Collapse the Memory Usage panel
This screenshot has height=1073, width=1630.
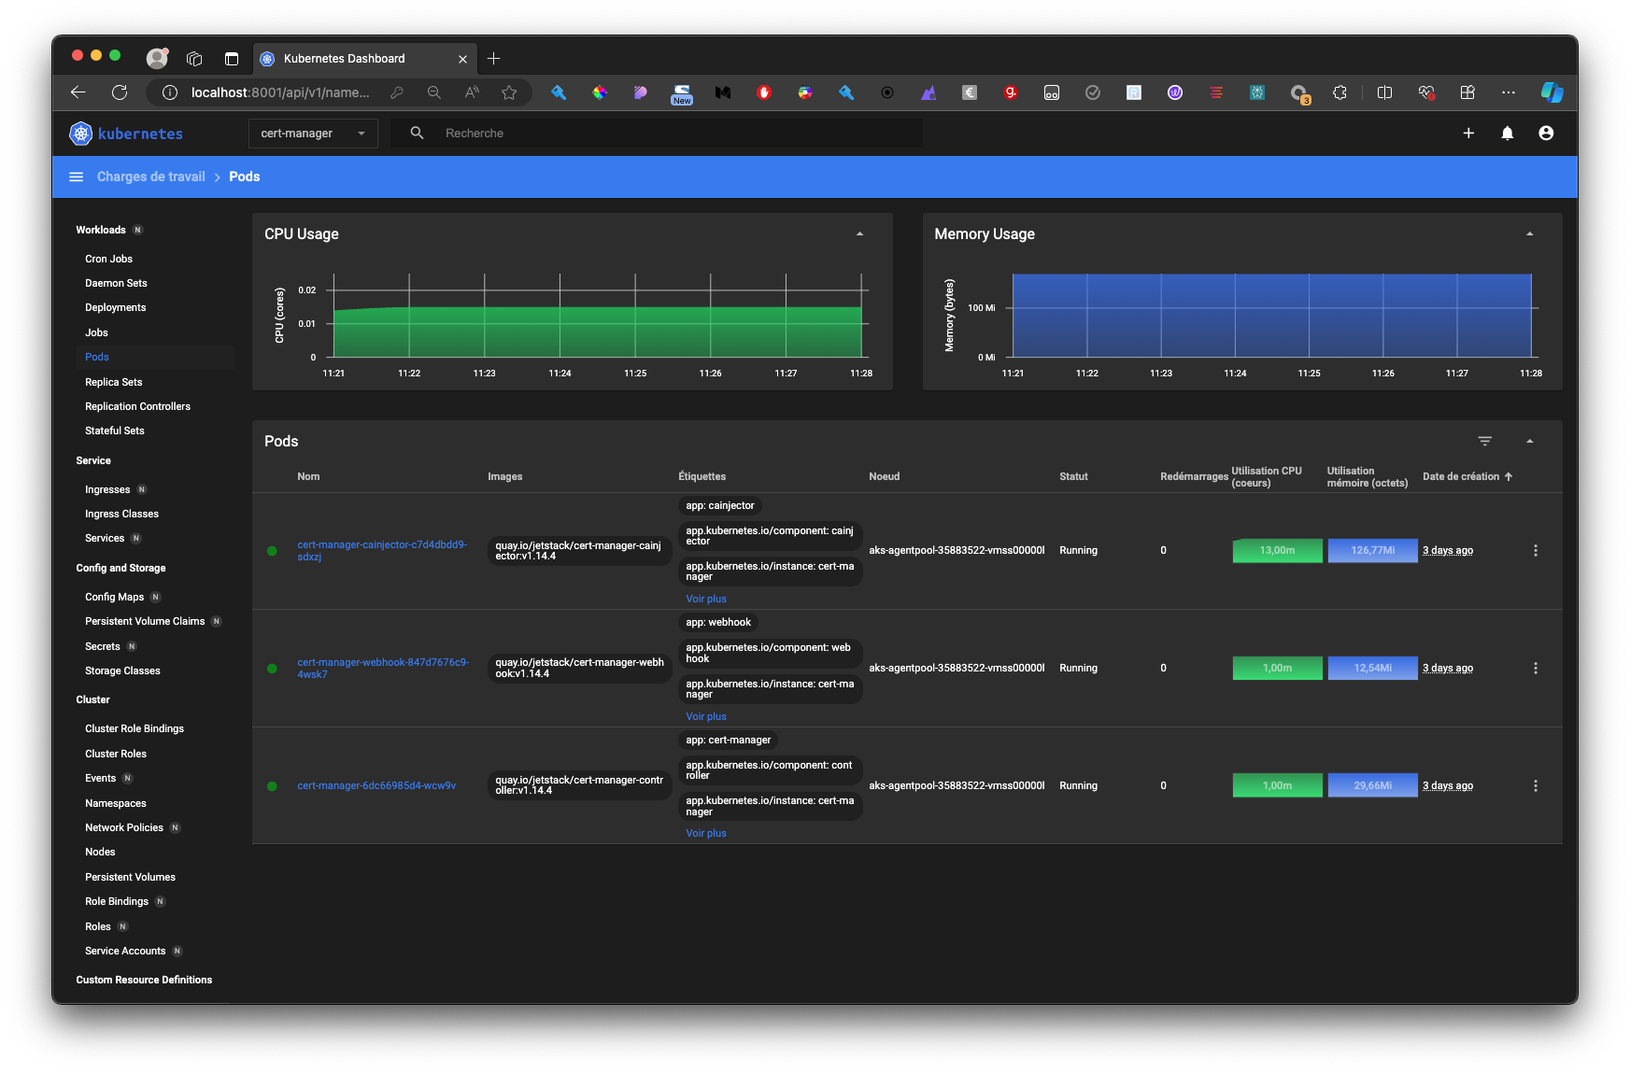(x=1529, y=234)
